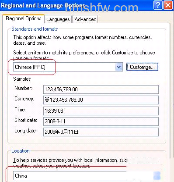This screenshot has height=182, width=174.
Task: Switch to the Languages tab
Action: click(x=58, y=19)
